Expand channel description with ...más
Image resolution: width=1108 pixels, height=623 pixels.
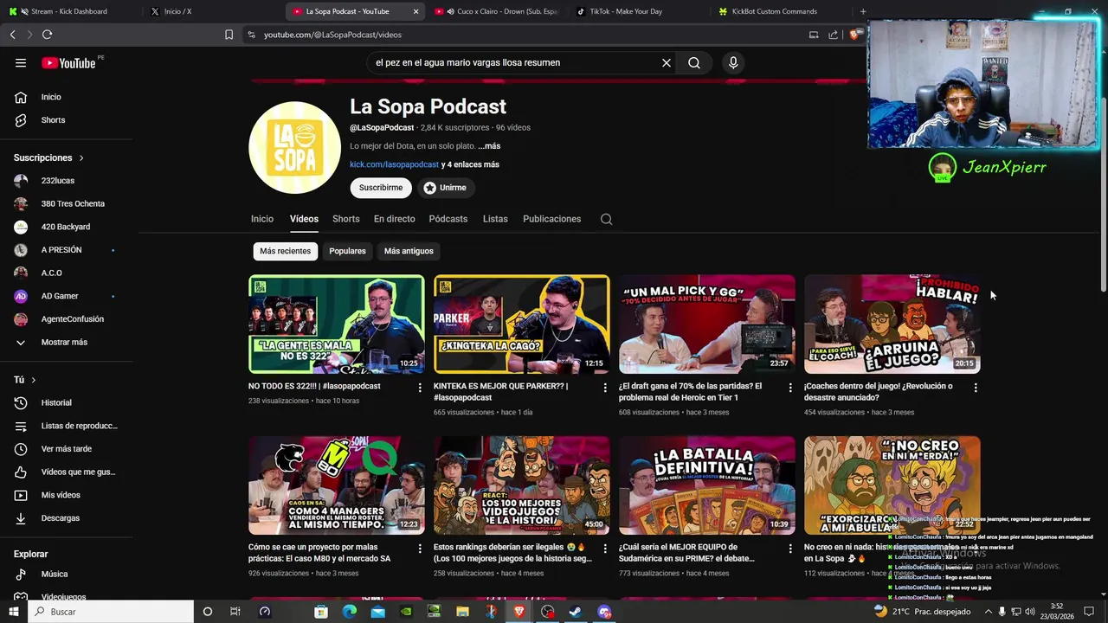(x=489, y=146)
